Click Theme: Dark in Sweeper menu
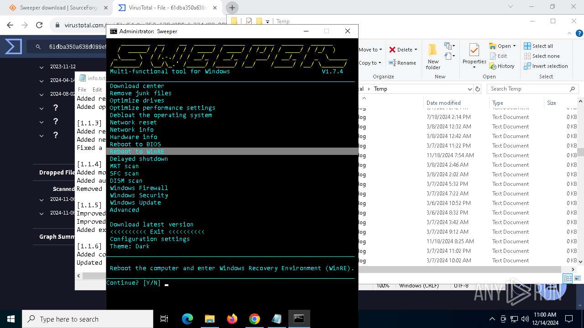 tap(130, 246)
